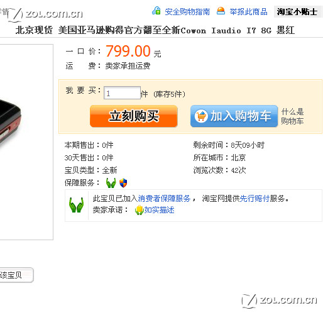323x315 pixels.
Task: Click the green hands icon beside 保障服务
Action: (111, 183)
